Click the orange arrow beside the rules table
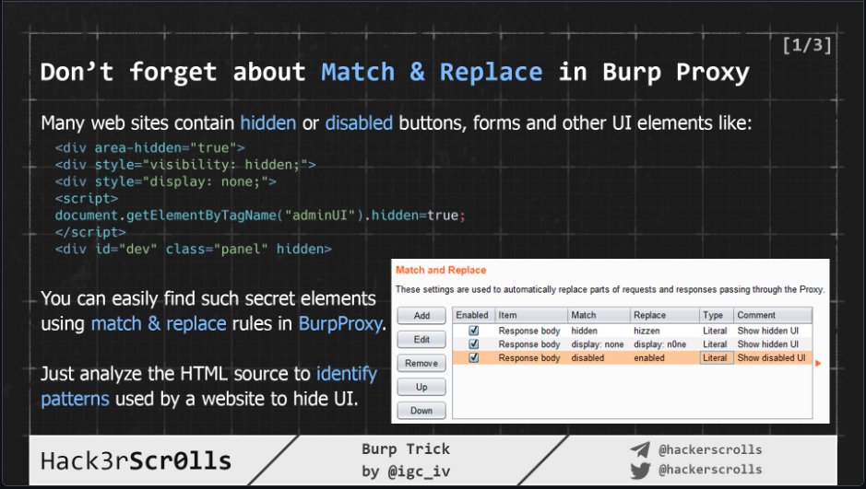Viewport: 866px width, 489px height. (x=818, y=364)
